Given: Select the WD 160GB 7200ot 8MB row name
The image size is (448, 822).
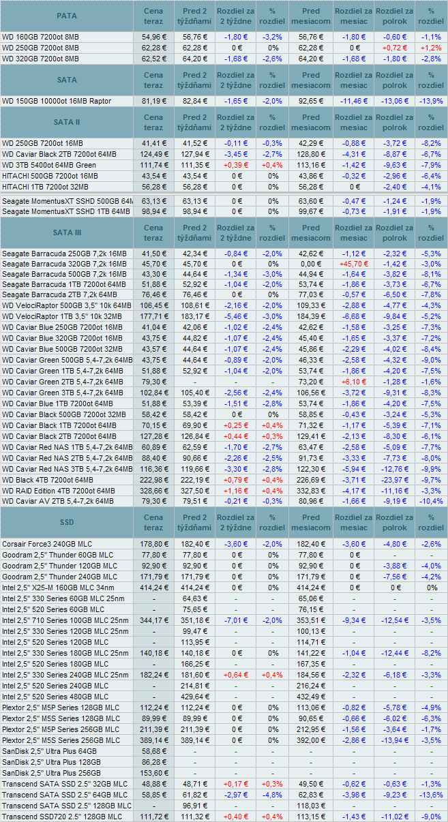Looking at the screenshot, I should pos(40,37).
